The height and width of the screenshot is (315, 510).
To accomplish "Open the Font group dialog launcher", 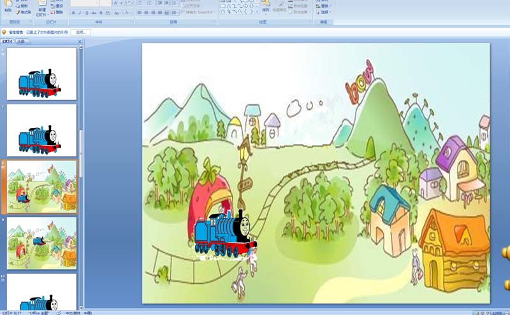I will 132,22.
